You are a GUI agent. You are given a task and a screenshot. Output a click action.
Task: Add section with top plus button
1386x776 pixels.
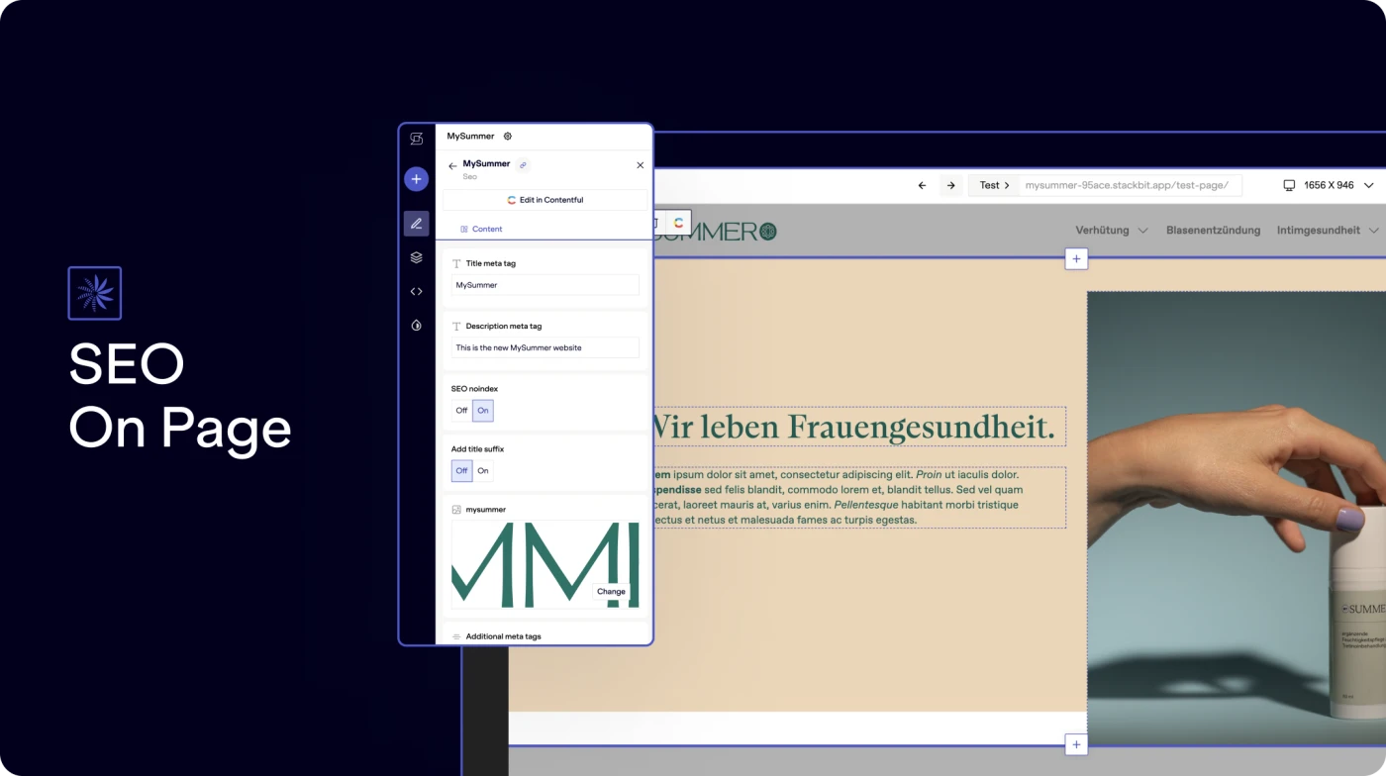click(1076, 259)
